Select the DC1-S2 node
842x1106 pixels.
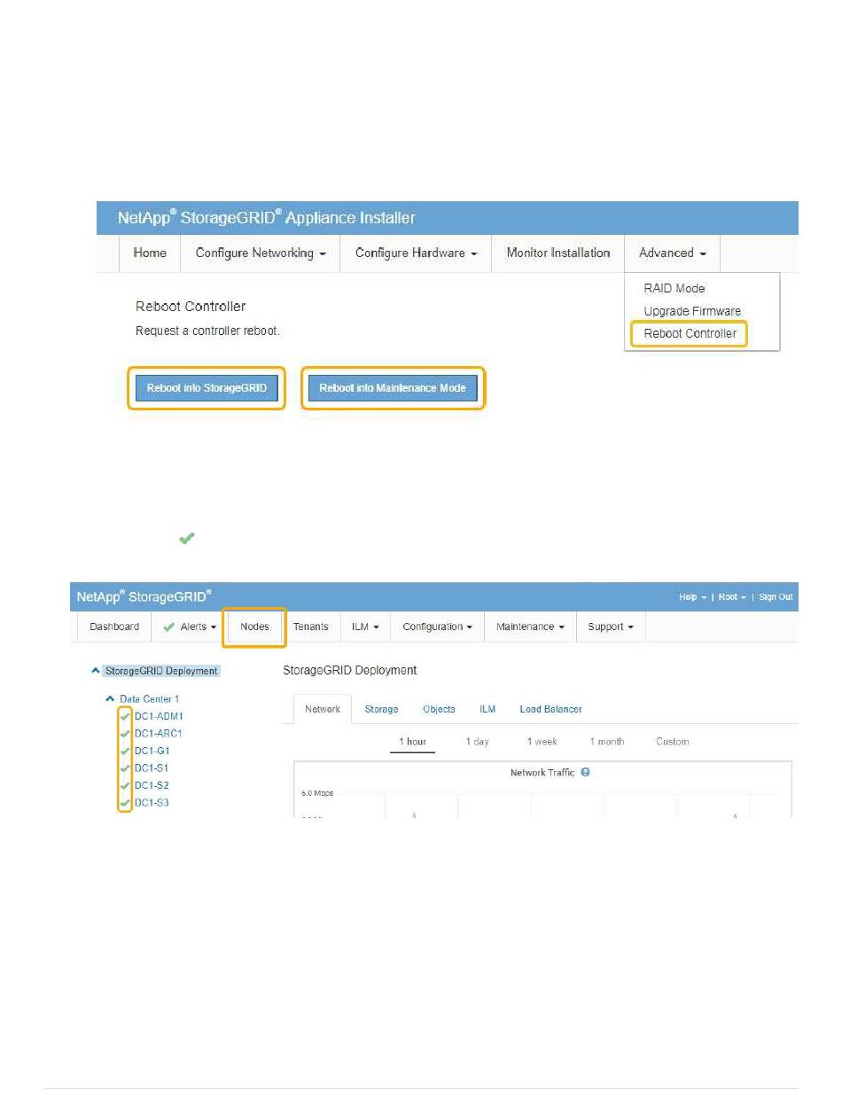pyautogui.click(x=152, y=785)
